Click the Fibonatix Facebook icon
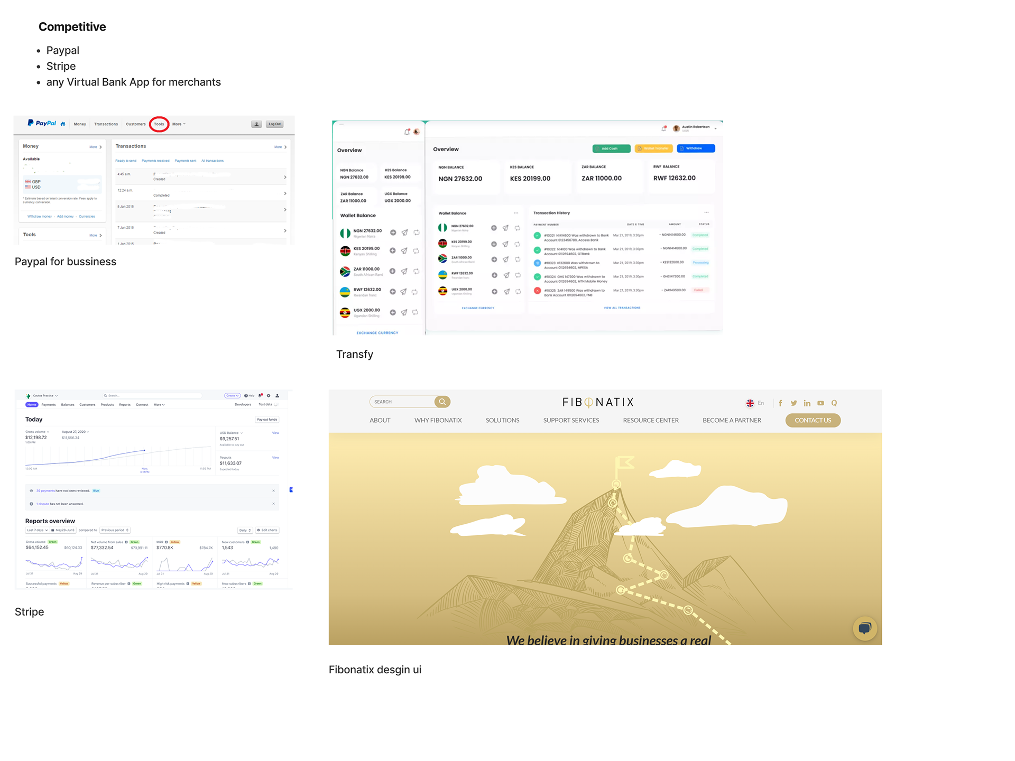Image resolution: width=1015 pixels, height=761 pixels. pyautogui.click(x=780, y=403)
